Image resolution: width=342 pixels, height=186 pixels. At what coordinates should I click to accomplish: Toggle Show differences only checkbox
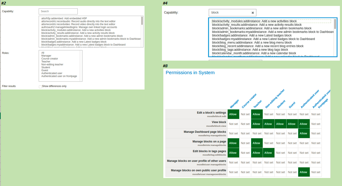[40, 87]
